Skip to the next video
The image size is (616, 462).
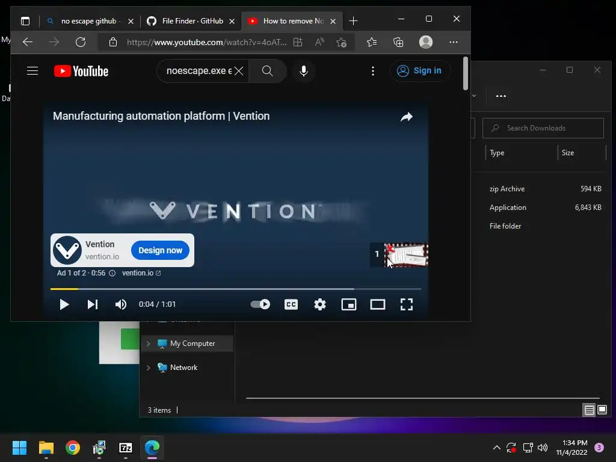[x=93, y=304]
